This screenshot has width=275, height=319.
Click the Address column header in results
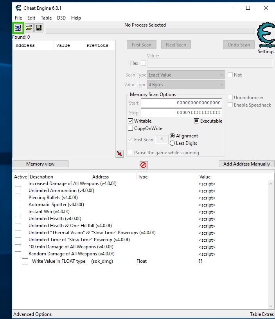33,45
